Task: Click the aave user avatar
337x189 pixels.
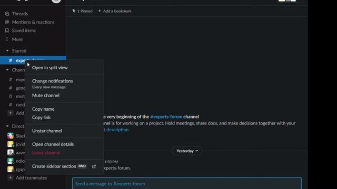Action: coord(11,152)
